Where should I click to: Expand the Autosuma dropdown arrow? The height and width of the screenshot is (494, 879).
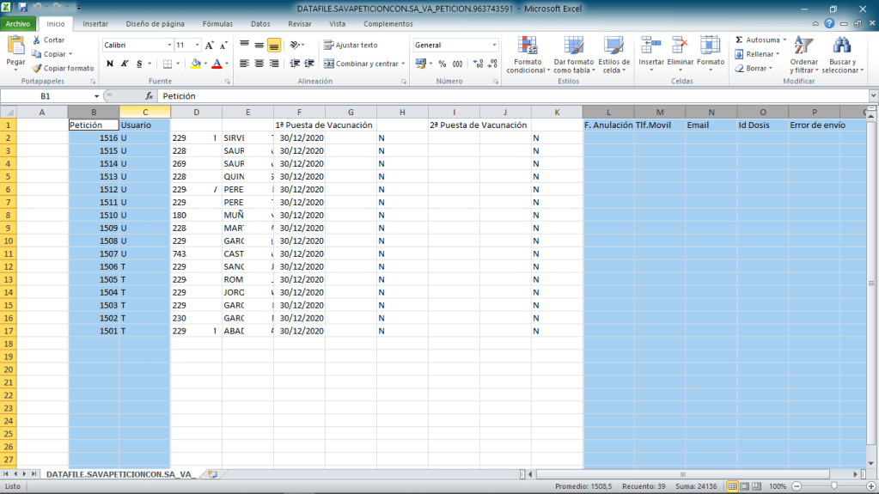tap(784, 40)
